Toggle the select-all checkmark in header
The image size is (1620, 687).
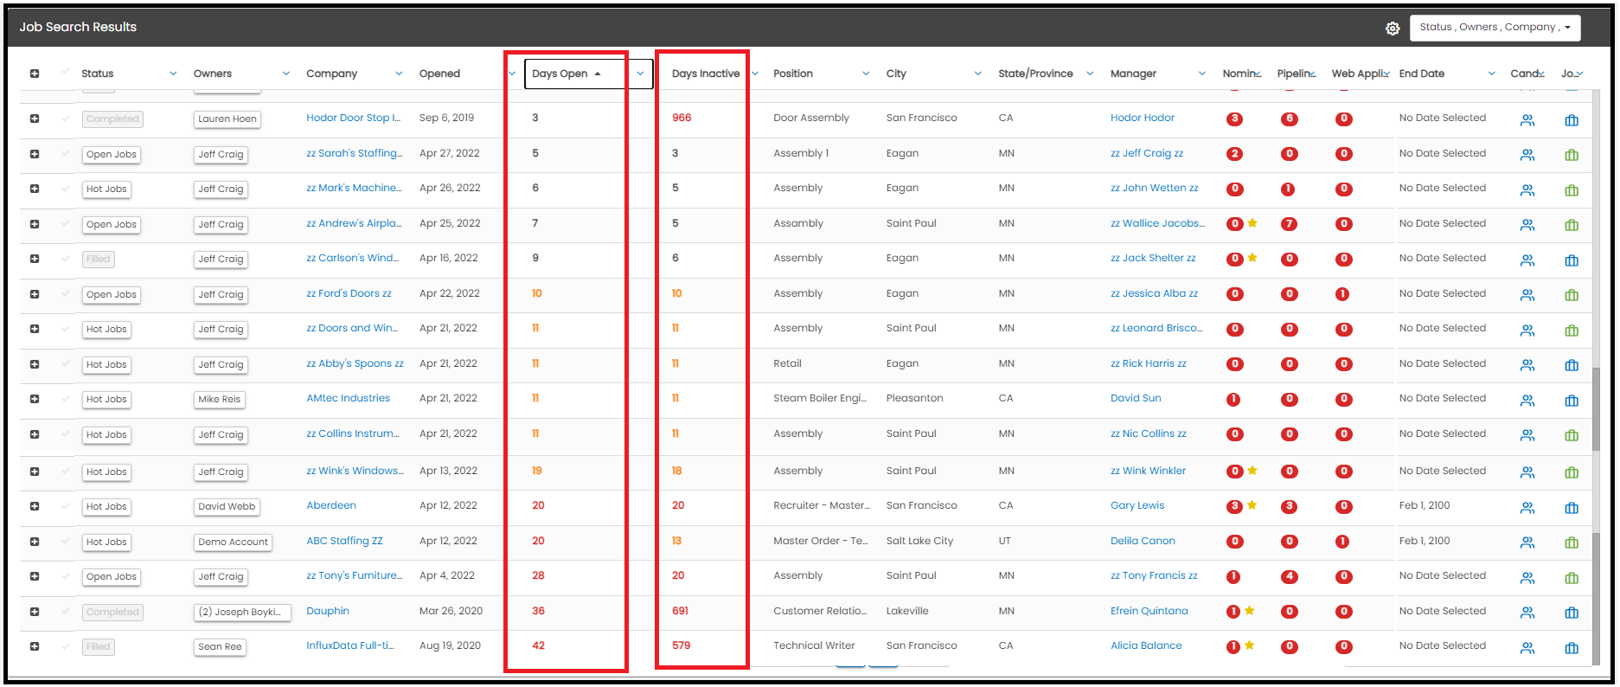[65, 73]
